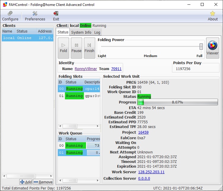Image resolution: width=223 pixels, height=191 pixels.
Task: Click the Fold play button
Action: (63, 48)
